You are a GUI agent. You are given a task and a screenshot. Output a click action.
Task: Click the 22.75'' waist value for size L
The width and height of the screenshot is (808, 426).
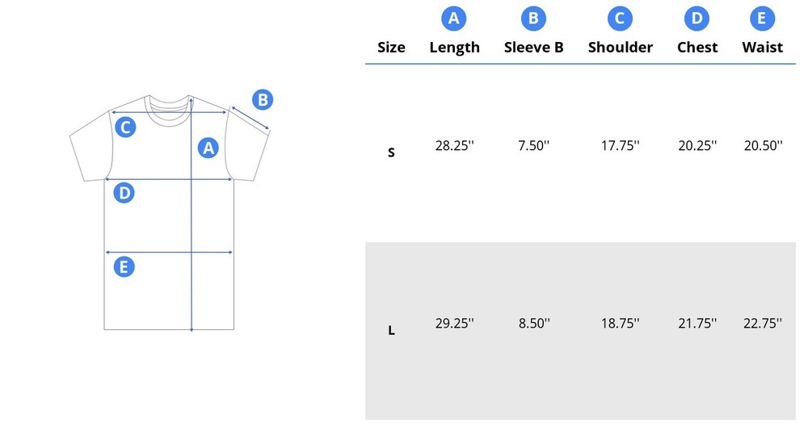click(763, 324)
